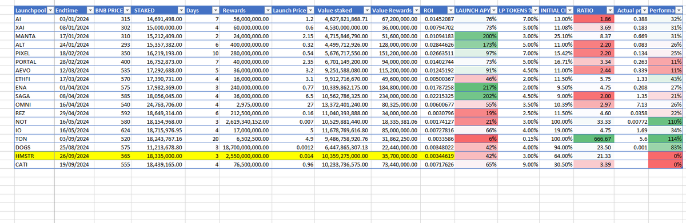The height and width of the screenshot is (223, 686).
Task: Open the BNB PRICE filter dropdown
Action: [127, 11]
